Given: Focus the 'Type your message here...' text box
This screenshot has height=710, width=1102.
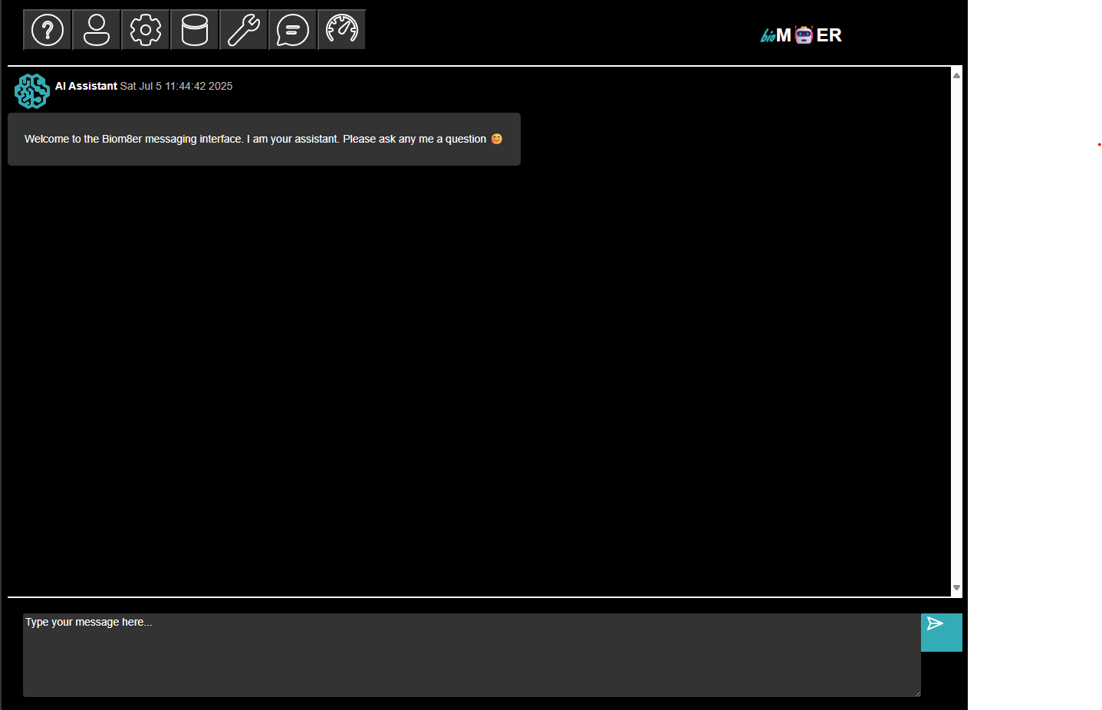Looking at the screenshot, I should pyautogui.click(x=472, y=655).
